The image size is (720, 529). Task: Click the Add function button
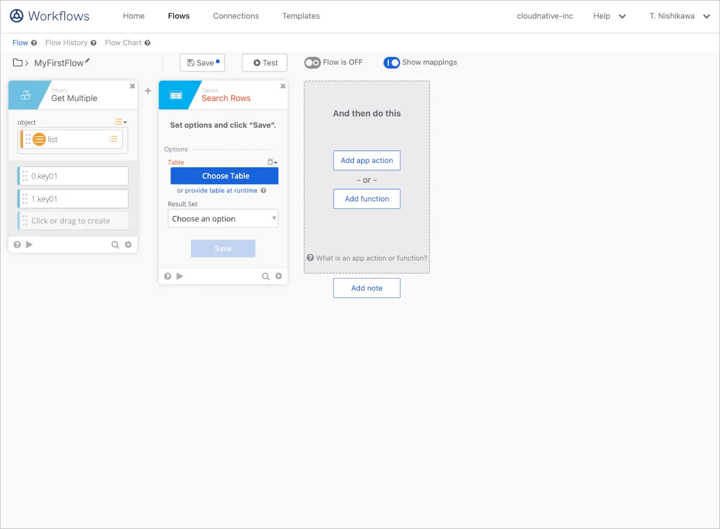click(367, 199)
